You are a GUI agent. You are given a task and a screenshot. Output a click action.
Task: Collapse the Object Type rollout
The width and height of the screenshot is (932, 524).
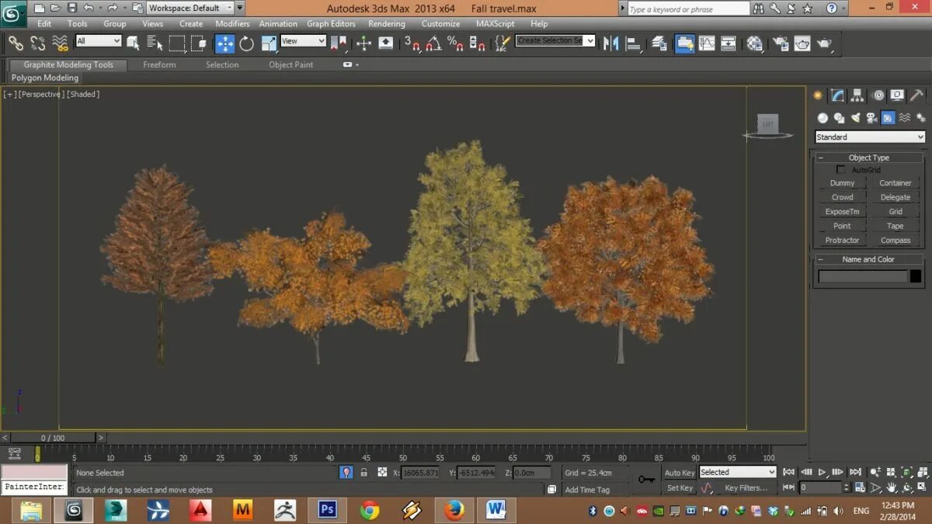point(868,158)
